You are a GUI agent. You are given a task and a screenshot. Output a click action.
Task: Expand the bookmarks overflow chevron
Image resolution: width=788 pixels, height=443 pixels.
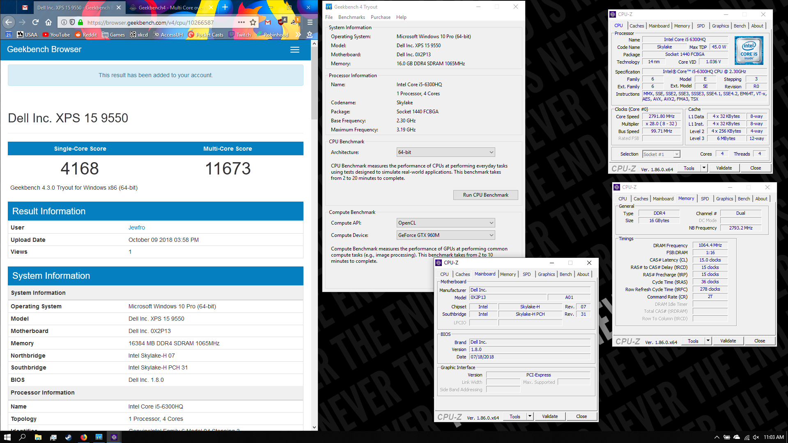298,35
